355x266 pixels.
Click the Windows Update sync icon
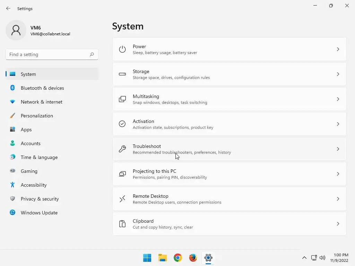(x=12, y=212)
